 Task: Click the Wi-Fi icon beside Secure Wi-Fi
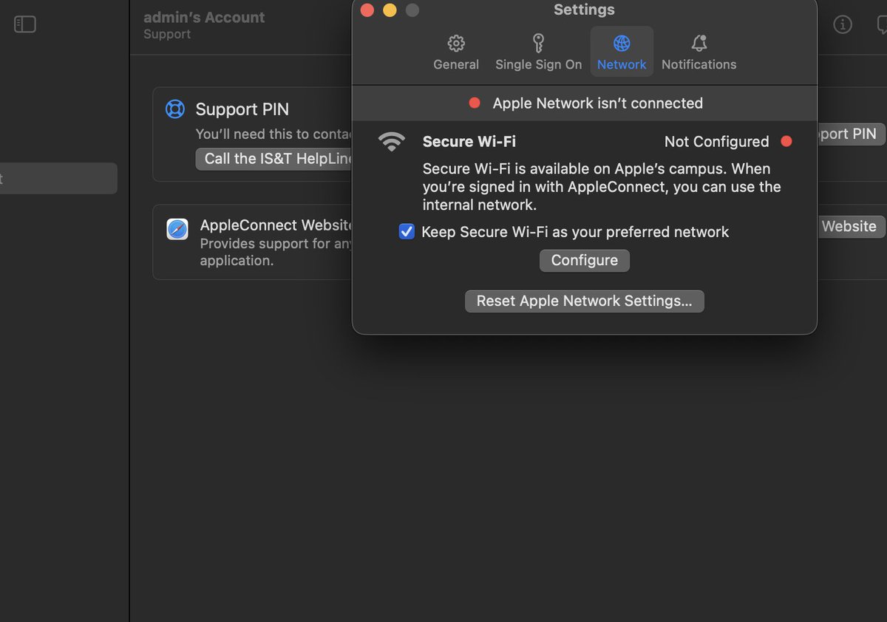pos(392,142)
